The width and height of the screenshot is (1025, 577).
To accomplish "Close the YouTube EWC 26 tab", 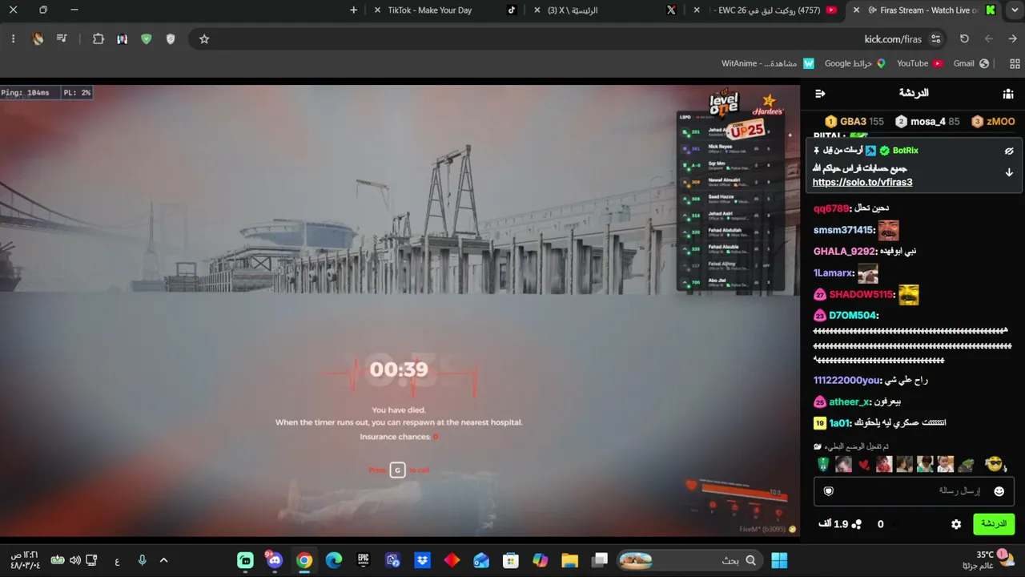I will coord(697,10).
